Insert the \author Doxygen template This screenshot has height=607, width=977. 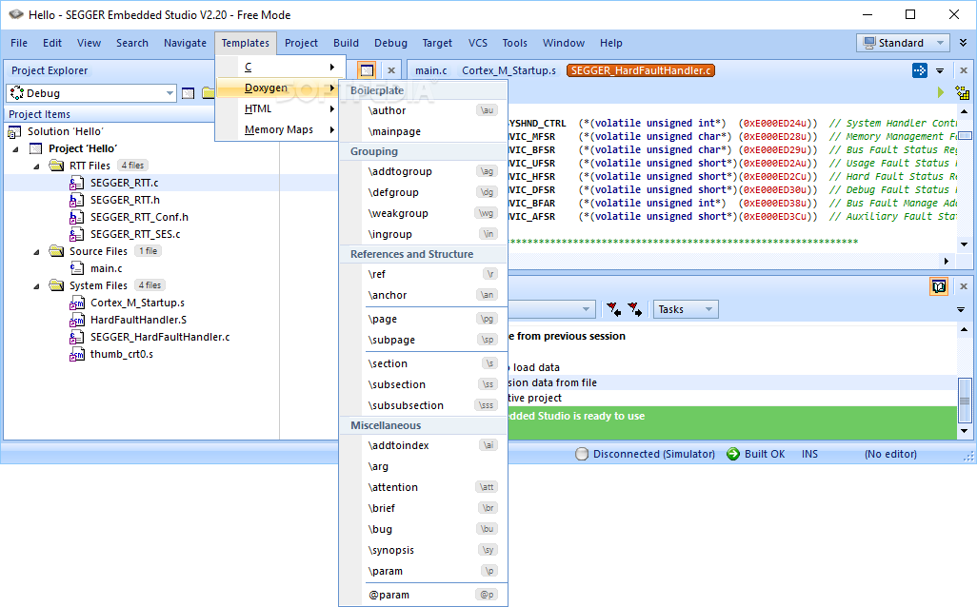[423, 110]
